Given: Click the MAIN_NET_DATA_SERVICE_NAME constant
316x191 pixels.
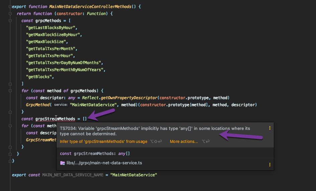Looking at the screenshot, I should [73, 175].
